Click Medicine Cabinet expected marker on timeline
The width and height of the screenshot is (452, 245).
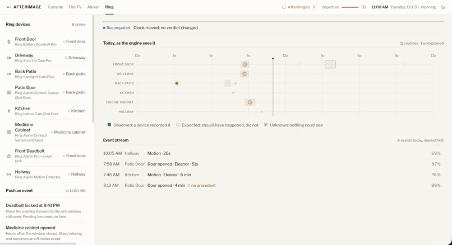250,102
